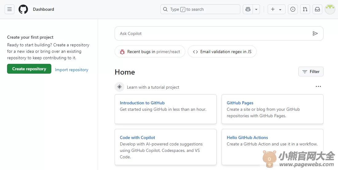Screen dimensions: 338x170
Task: Open the GitHub Pages tutorial link
Action: (240, 103)
